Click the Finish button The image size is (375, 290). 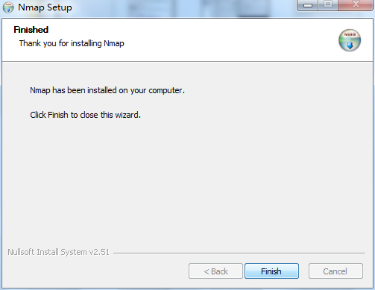coord(271,271)
